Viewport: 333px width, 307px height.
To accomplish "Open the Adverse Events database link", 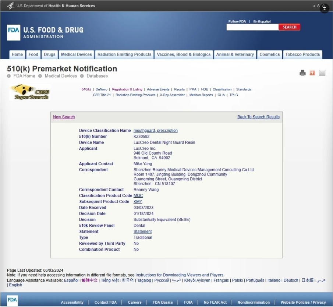I will click(158, 89).
